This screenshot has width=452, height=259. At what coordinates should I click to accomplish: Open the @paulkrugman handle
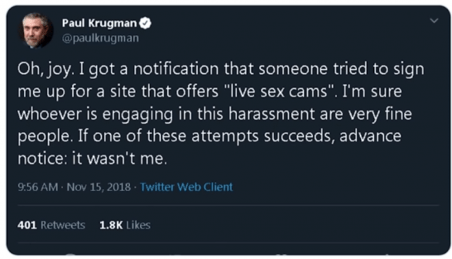(x=101, y=38)
